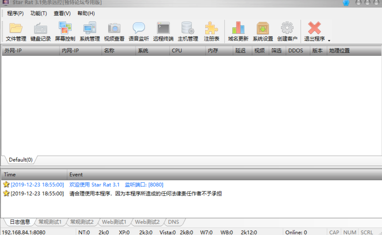The width and height of the screenshot is (382, 235).
Task: Click star icon beside the blue welcome log row
Action: coord(6,184)
